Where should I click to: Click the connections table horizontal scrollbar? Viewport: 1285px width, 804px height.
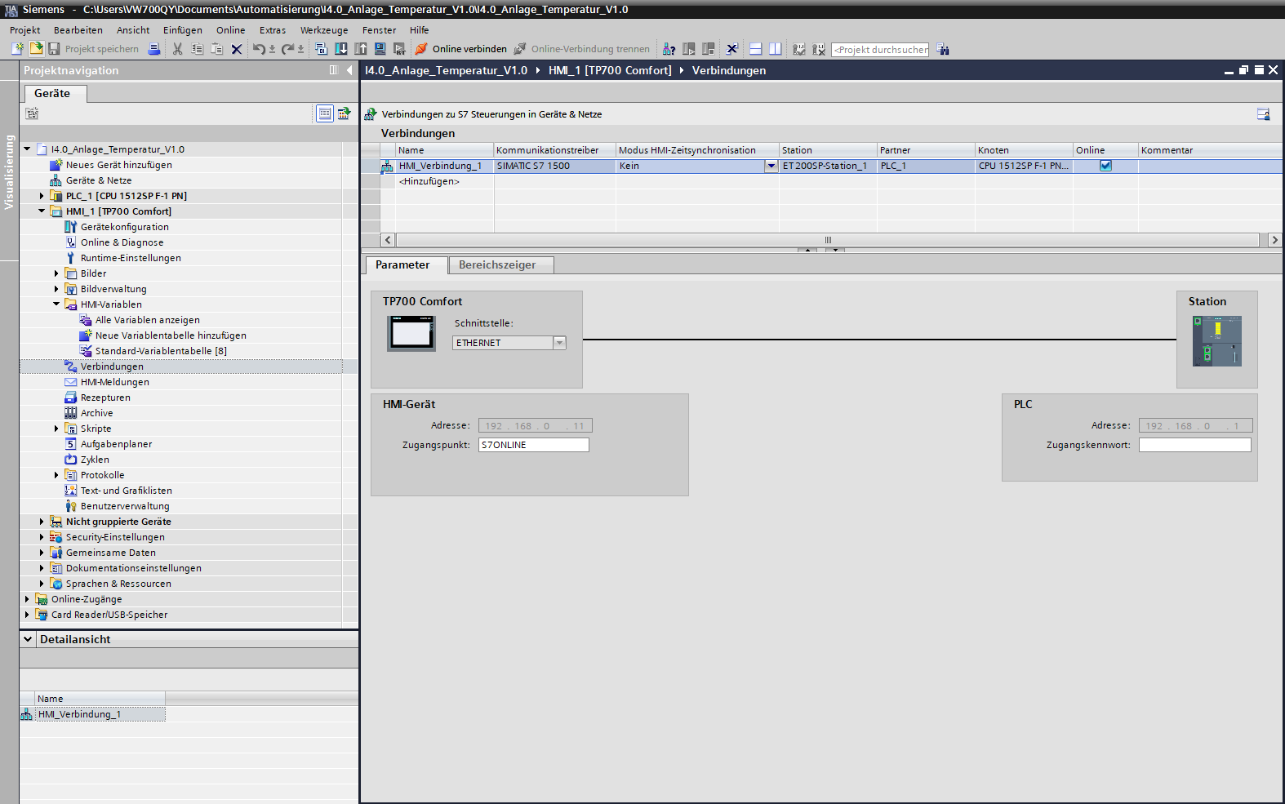(826, 240)
